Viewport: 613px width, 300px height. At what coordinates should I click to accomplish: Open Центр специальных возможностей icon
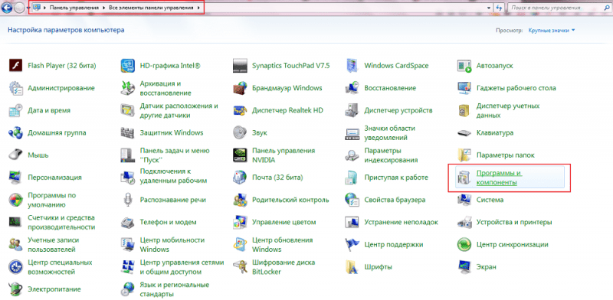(x=15, y=266)
